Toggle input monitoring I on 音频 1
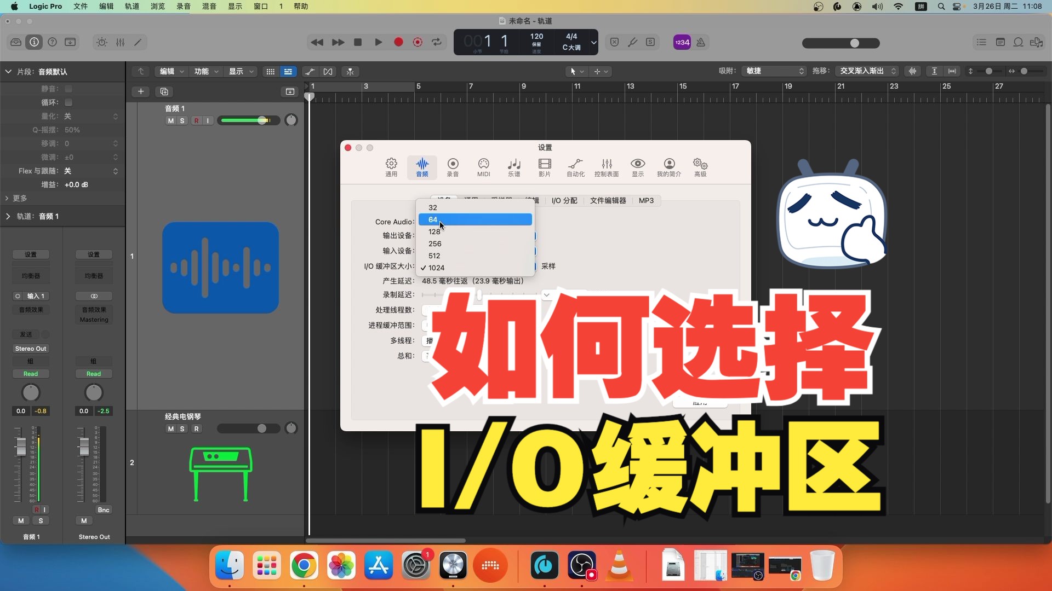The height and width of the screenshot is (591, 1052). (208, 120)
